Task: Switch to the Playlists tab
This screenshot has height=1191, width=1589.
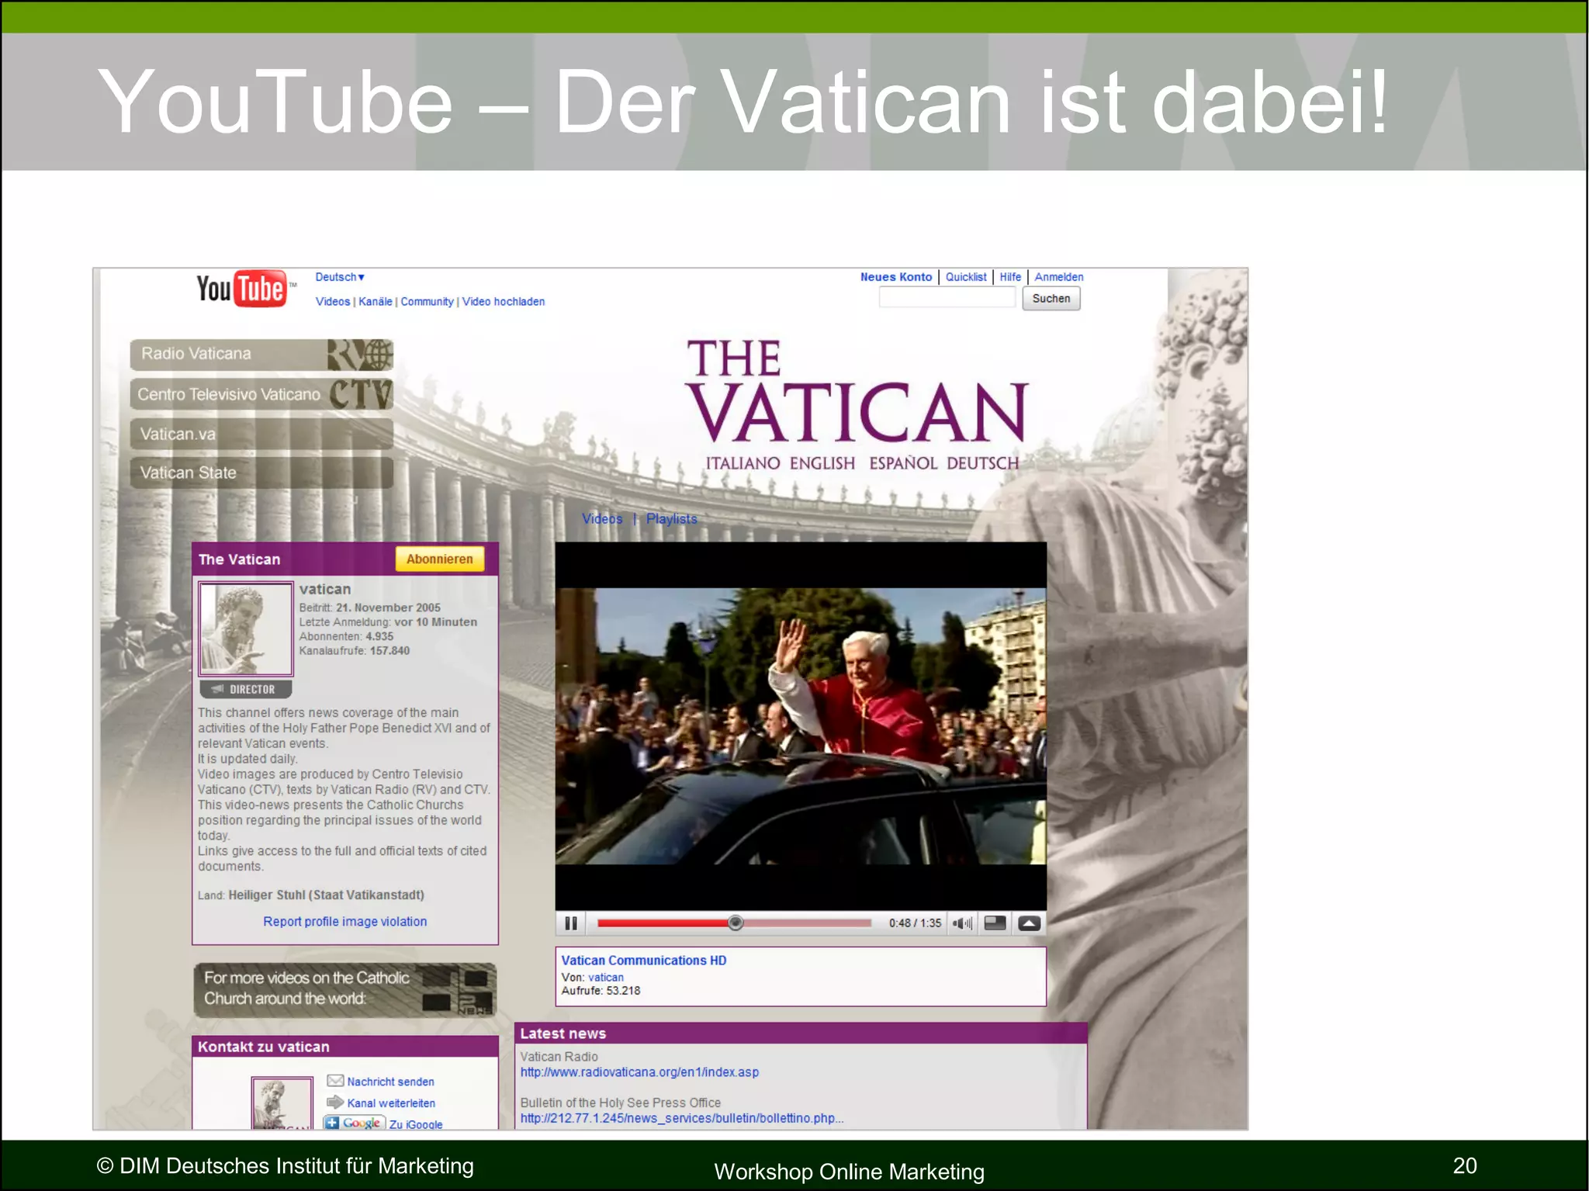Action: coord(671,518)
